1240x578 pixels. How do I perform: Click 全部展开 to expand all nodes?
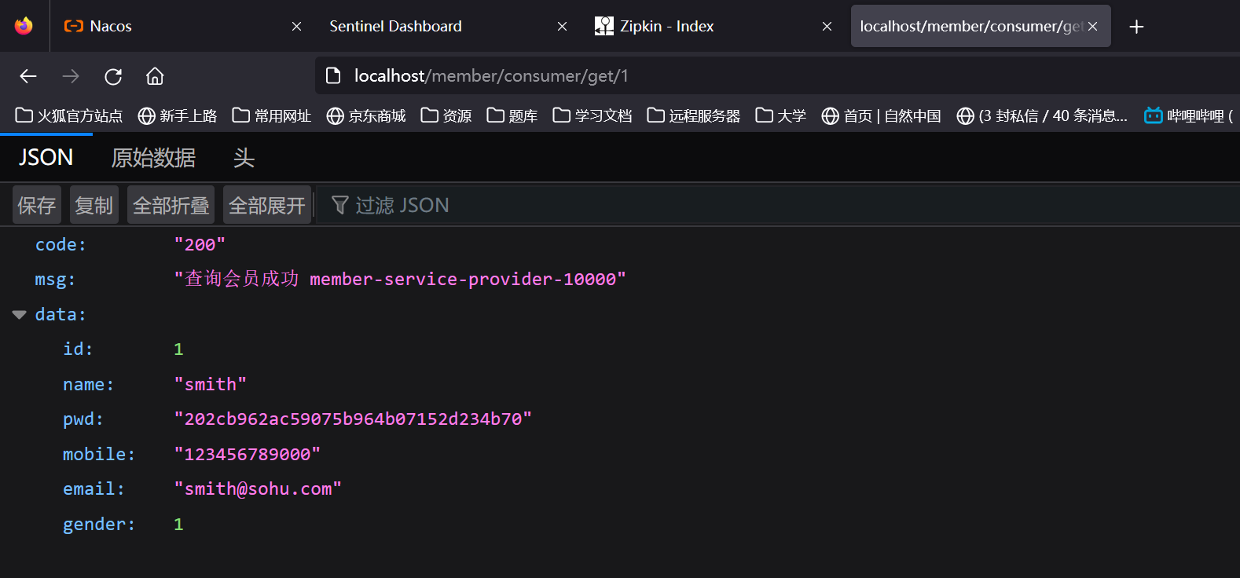pyautogui.click(x=267, y=205)
